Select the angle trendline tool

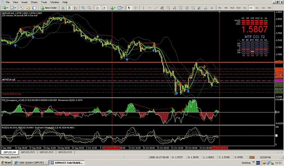pos(205,8)
